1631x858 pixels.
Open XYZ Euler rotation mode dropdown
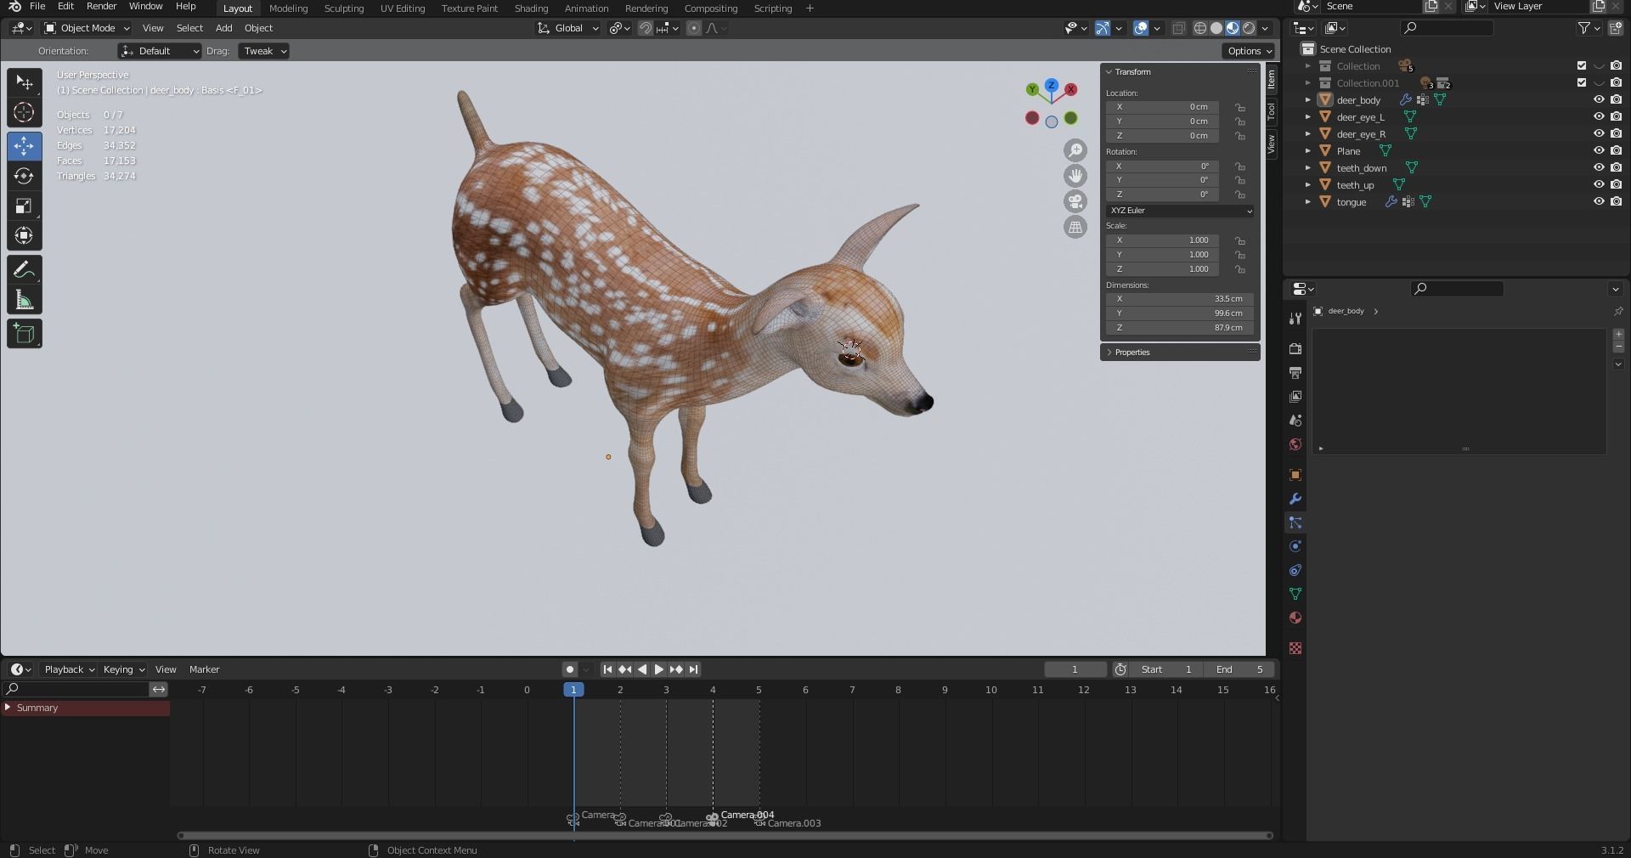coord(1180,211)
